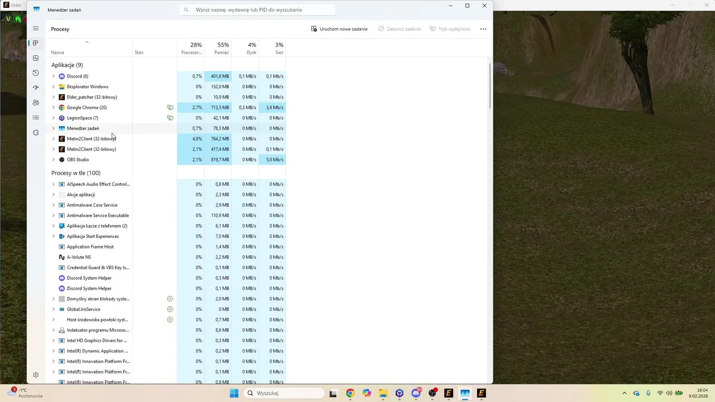715x402 pixels.
Task: Expand the Discord (6) process group
Action: [x=54, y=76]
